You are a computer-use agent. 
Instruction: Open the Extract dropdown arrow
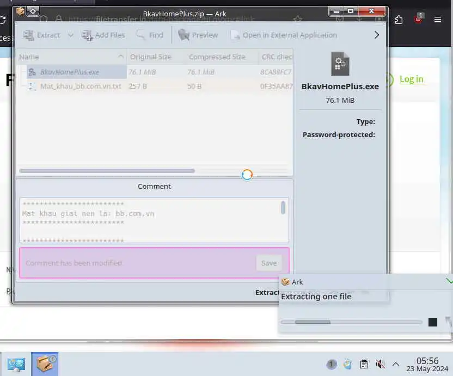point(70,35)
